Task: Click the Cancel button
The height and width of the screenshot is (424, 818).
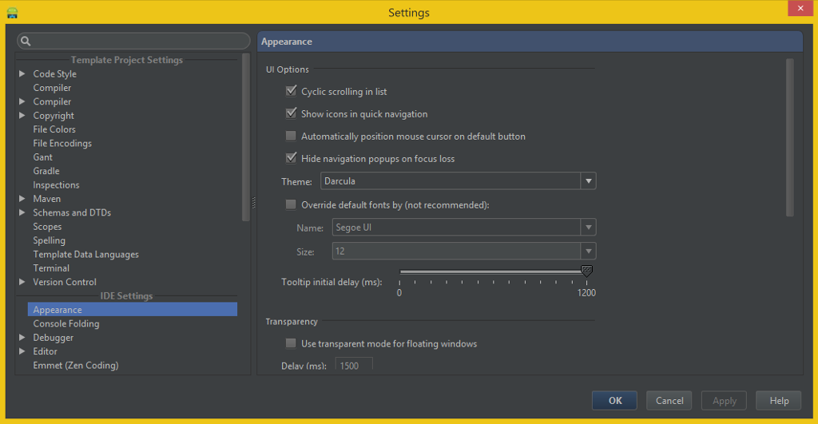Action: click(669, 401)
